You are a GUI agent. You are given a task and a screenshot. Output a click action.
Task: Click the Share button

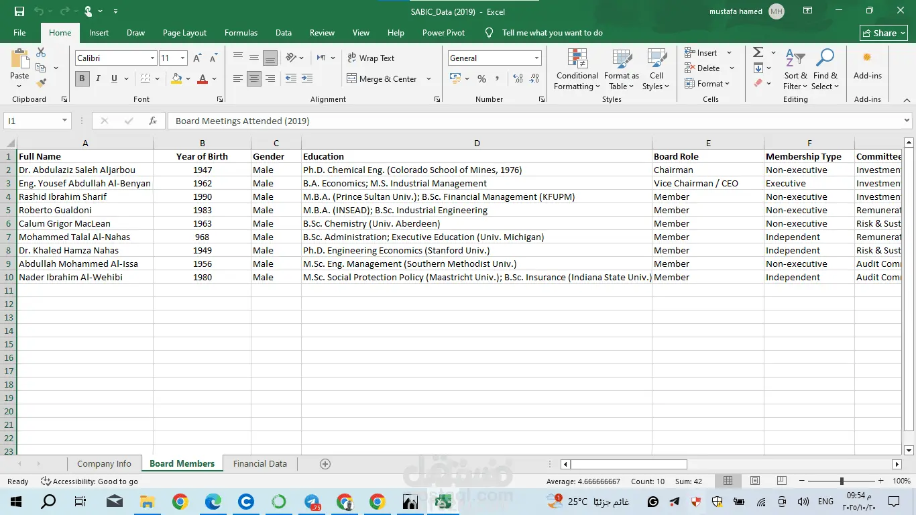tap(884, 33)
